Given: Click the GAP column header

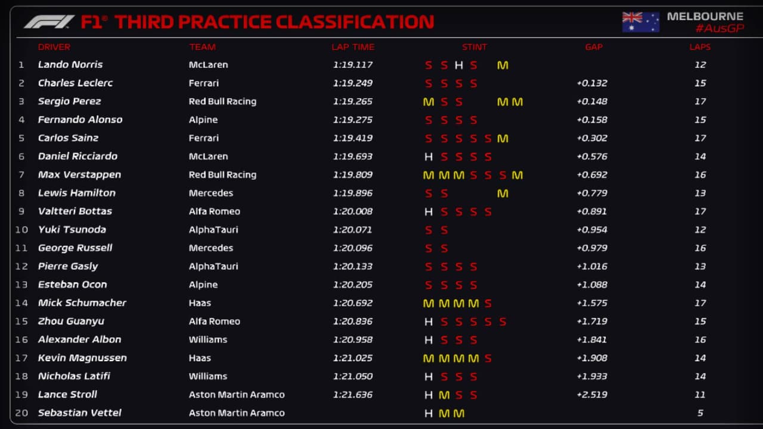Looking at the screenshot, I should [594, 47].
